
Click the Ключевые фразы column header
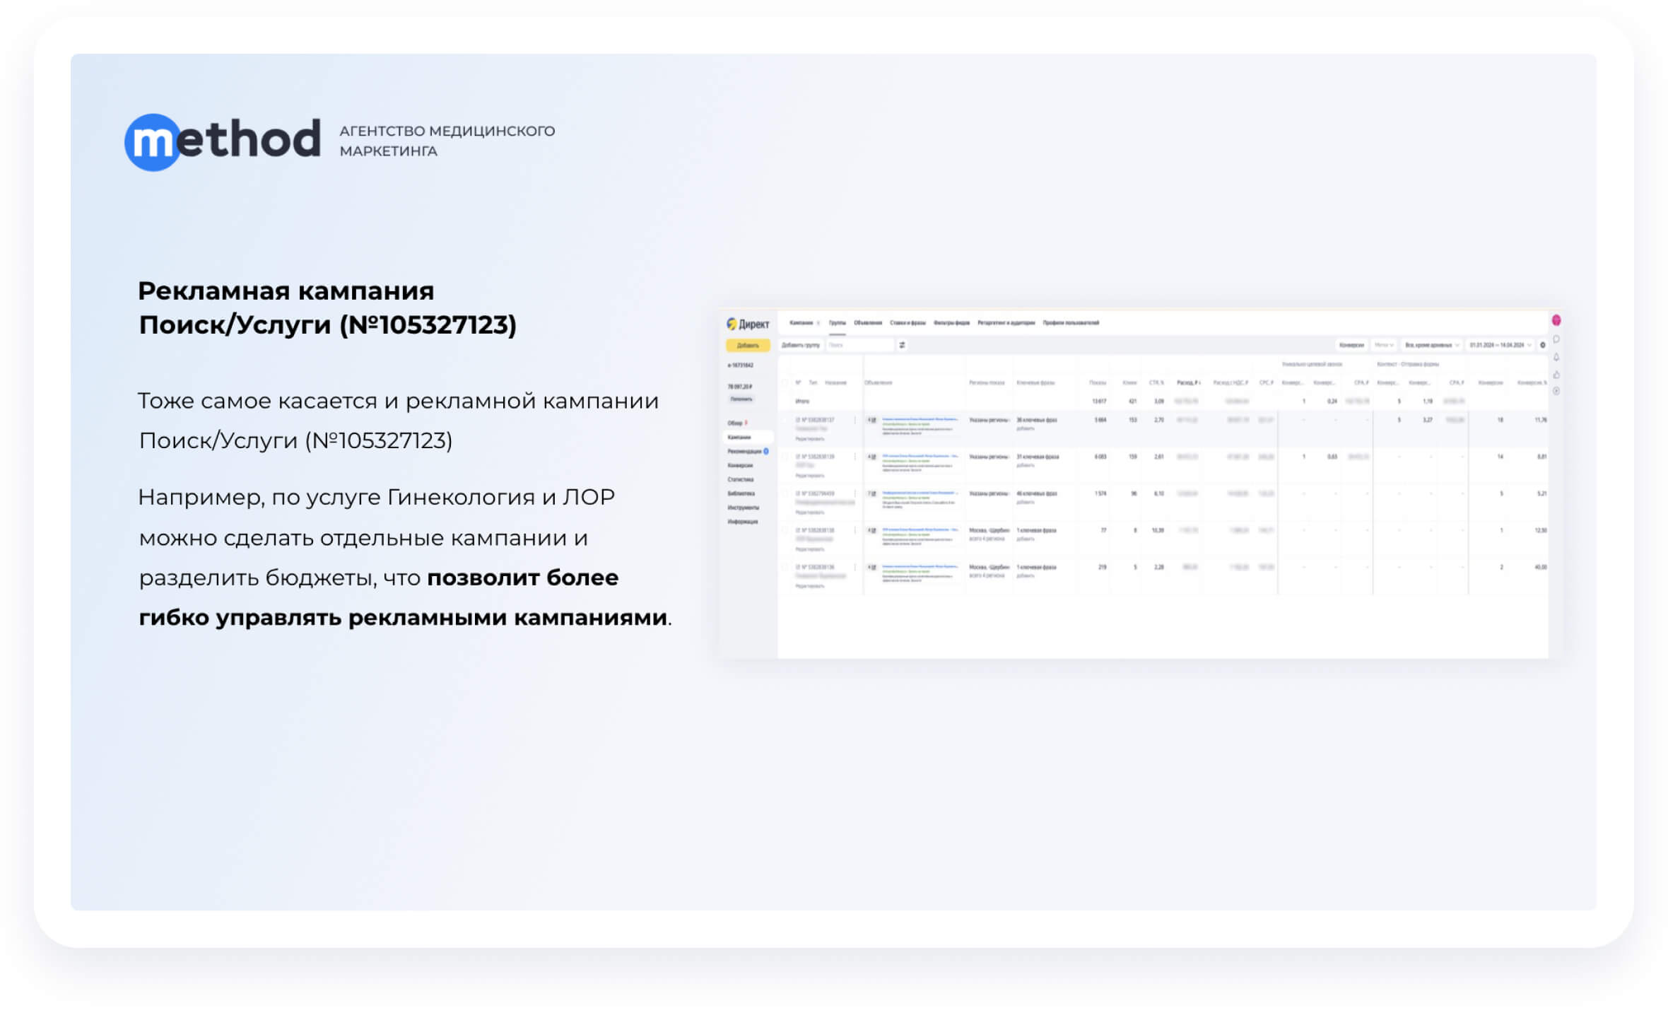click(1035, 382)
